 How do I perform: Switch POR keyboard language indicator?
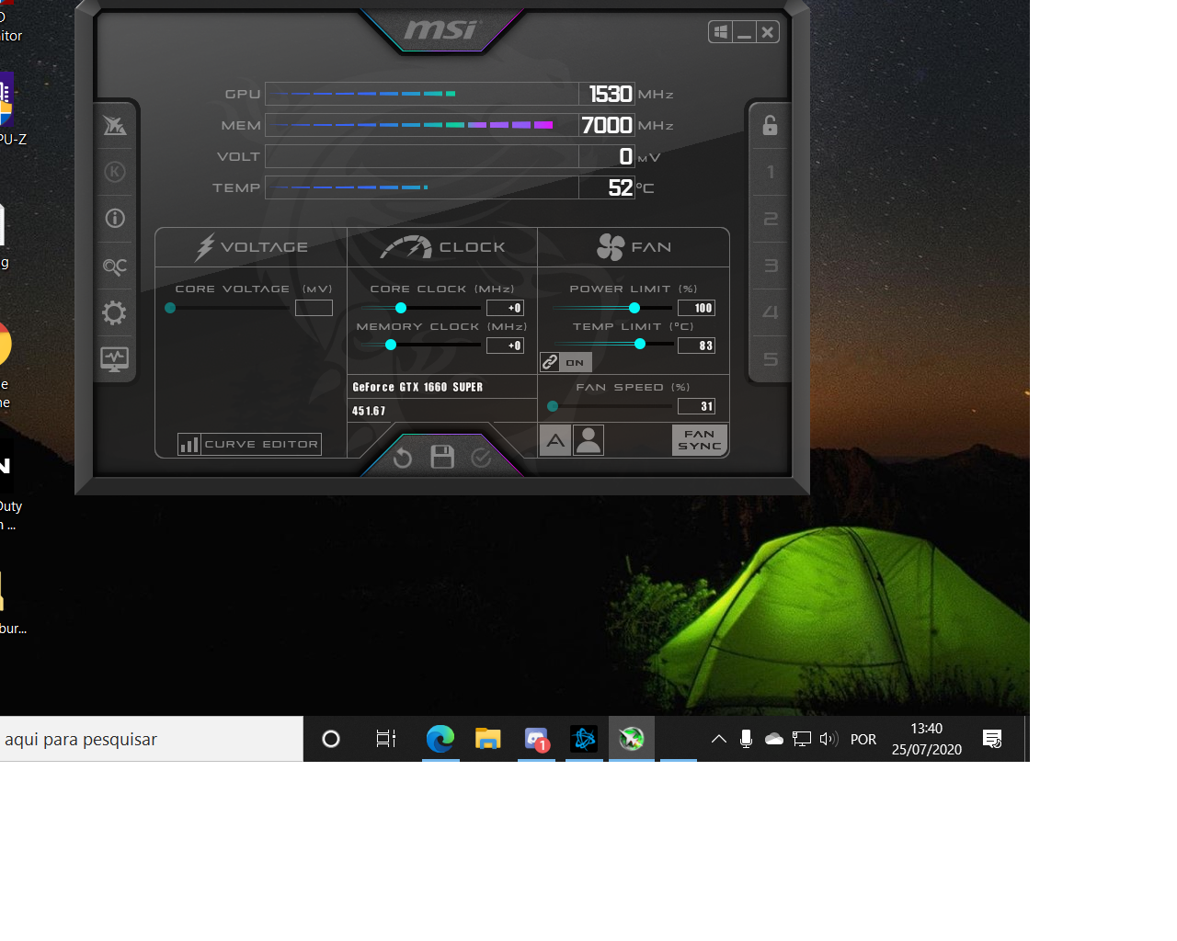click(863, 739)
